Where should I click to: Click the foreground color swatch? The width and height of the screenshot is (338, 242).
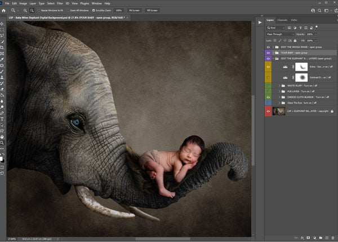tap(2, 157)
